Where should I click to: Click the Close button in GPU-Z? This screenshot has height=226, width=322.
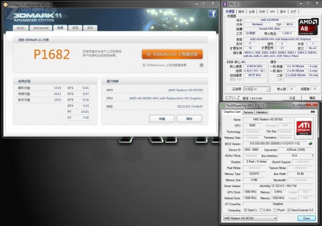pyautogui.click(x=306, y=218)
